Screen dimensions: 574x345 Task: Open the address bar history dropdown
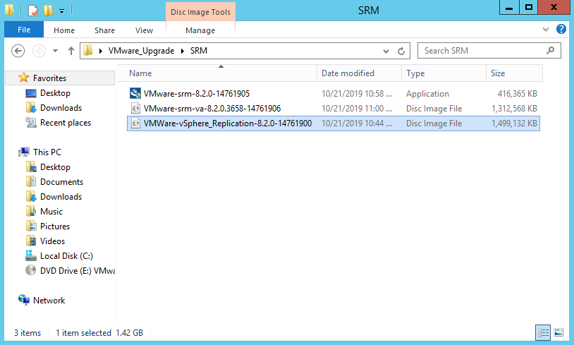click(x=386, y=51)
